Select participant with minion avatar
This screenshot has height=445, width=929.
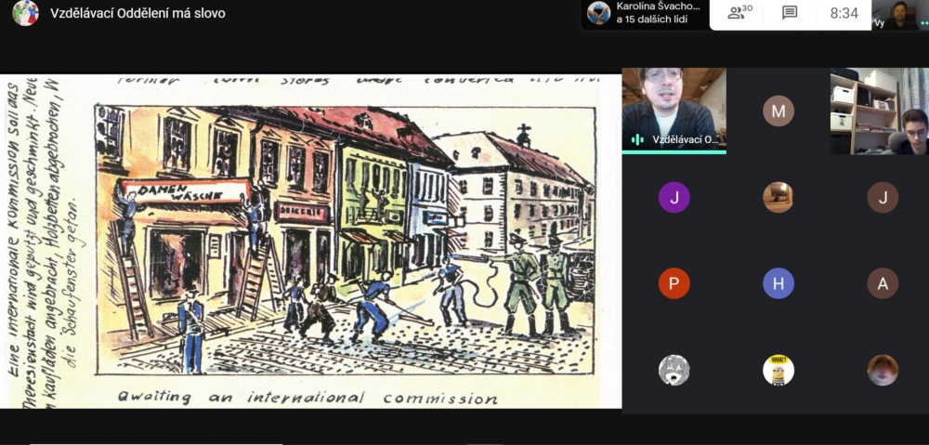778,370
